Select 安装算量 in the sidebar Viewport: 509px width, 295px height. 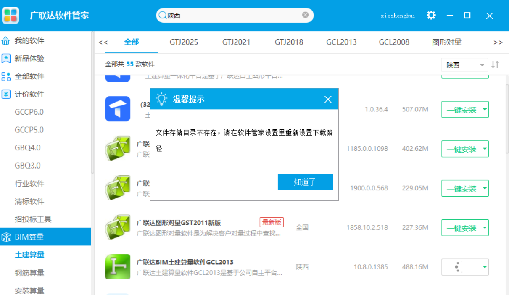[29, 290]
